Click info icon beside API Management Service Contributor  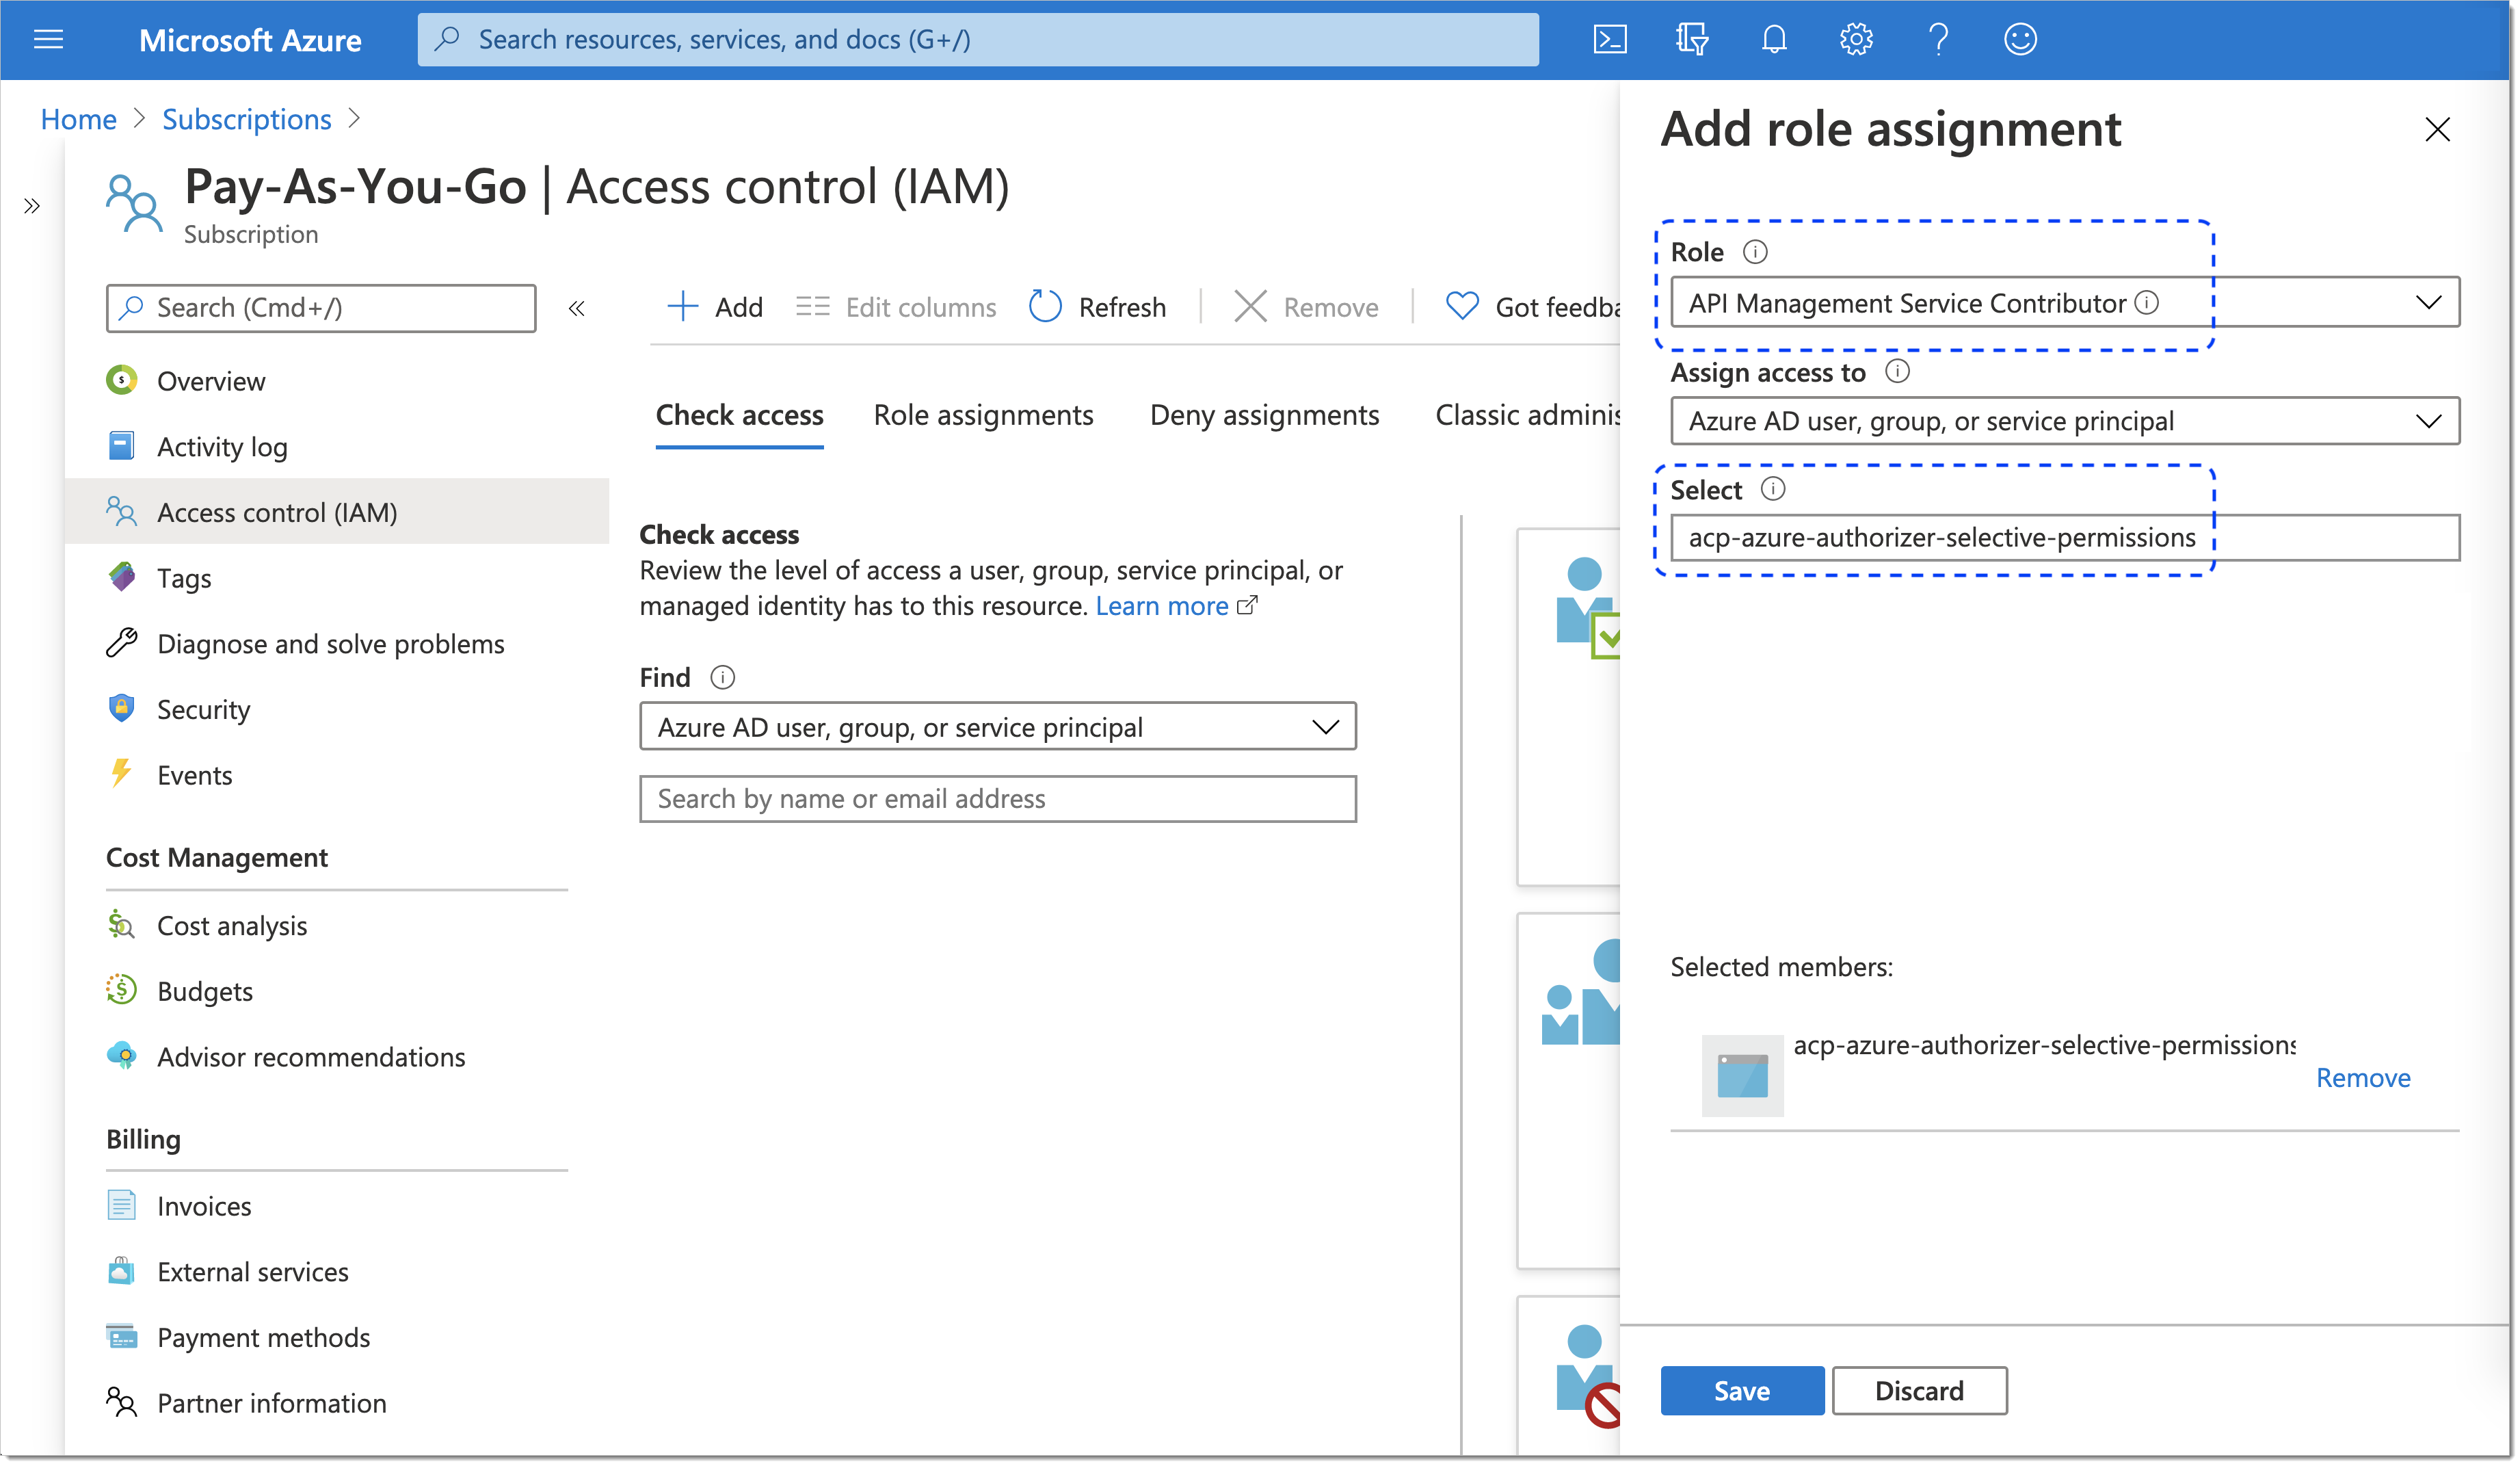(x=2147, y=302)
